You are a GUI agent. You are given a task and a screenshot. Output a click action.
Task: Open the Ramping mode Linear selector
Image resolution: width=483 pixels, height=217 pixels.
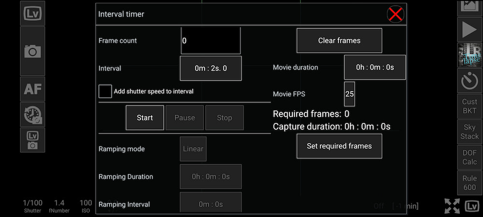[193, 149]
